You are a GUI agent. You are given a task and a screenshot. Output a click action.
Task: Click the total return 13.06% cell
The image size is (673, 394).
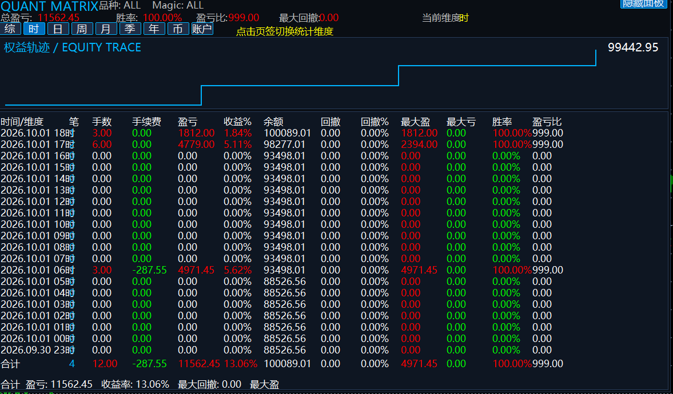(240, 364)
